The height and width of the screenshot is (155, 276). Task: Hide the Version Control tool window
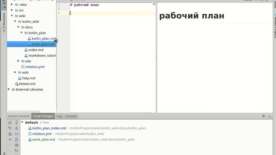click(270, 116)
